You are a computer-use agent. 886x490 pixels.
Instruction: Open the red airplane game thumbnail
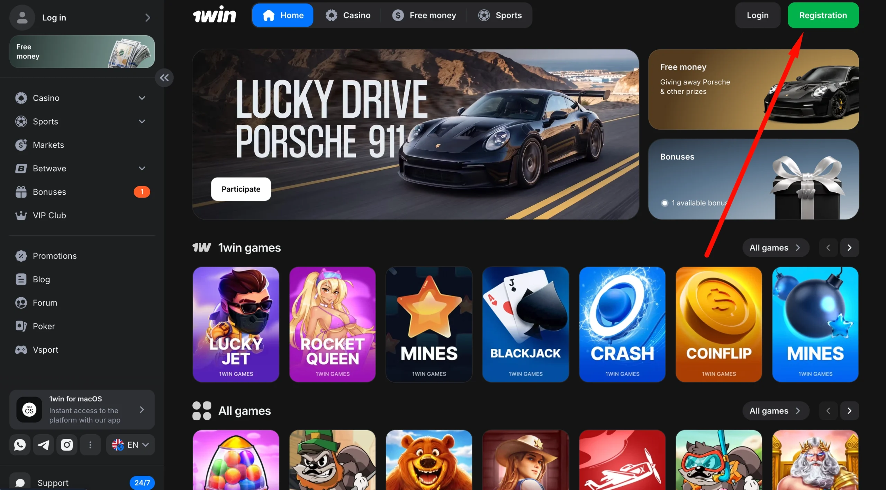tap(622, 460)
